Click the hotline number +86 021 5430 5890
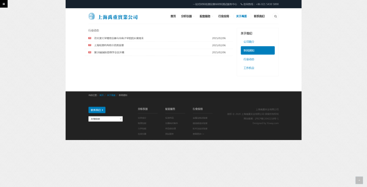 (x=267, y=4)
